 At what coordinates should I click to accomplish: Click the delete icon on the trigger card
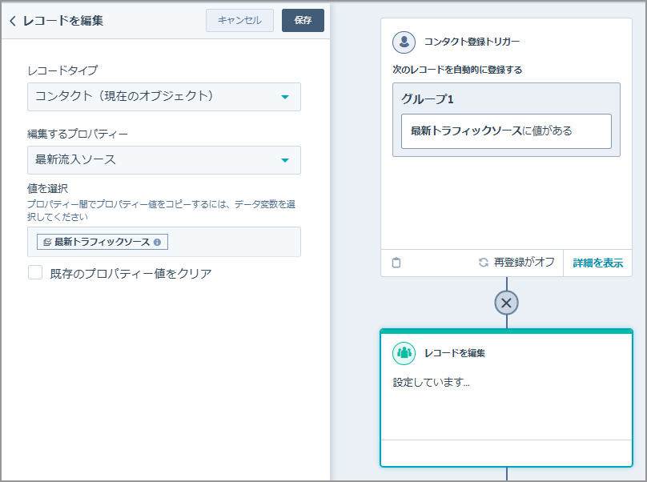396,263
